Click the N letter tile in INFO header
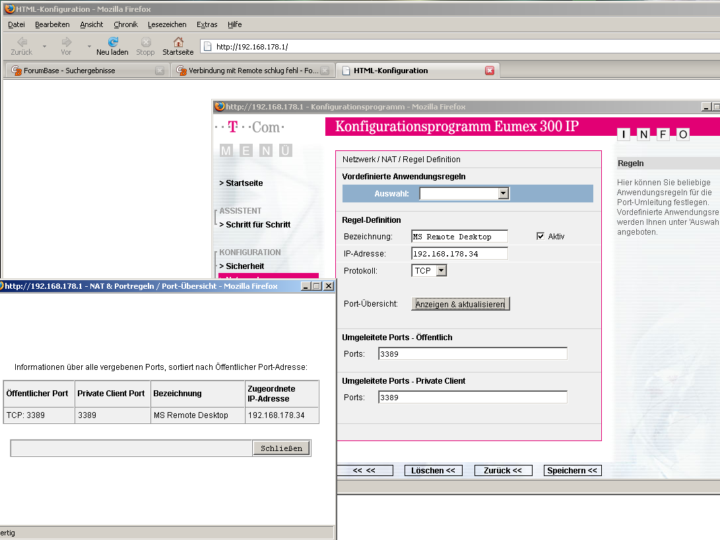Screen dimensions: 720x540 (643, 134)
